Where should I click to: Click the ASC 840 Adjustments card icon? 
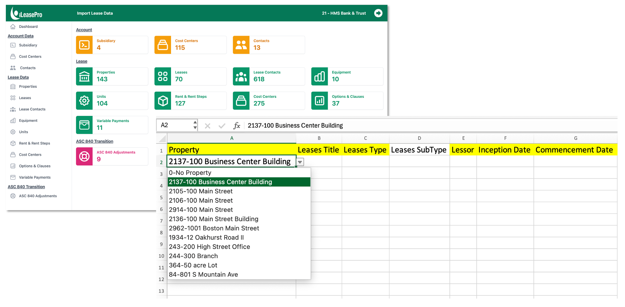(x=84, y=156)
